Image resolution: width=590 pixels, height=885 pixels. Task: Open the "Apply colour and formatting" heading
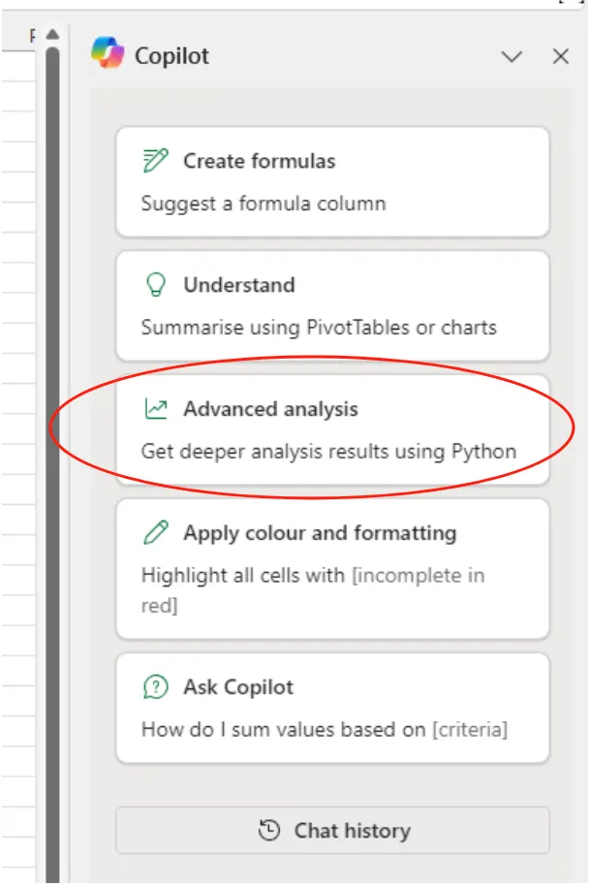[x=320, y=533]
